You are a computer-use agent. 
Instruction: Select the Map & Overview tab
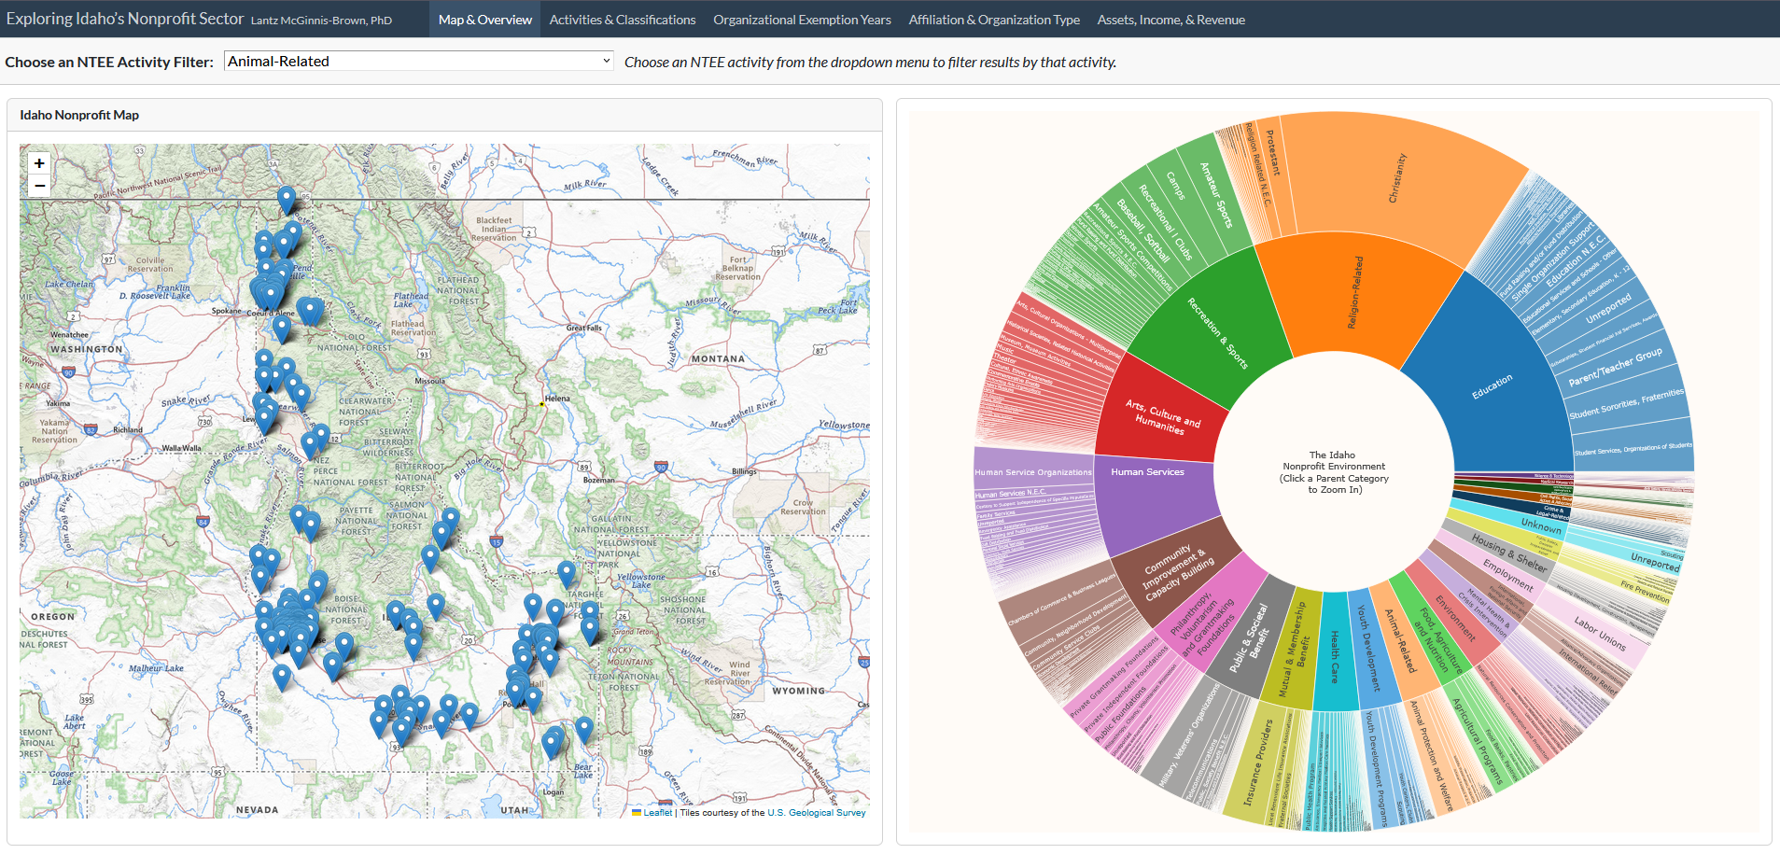[484, 20]
